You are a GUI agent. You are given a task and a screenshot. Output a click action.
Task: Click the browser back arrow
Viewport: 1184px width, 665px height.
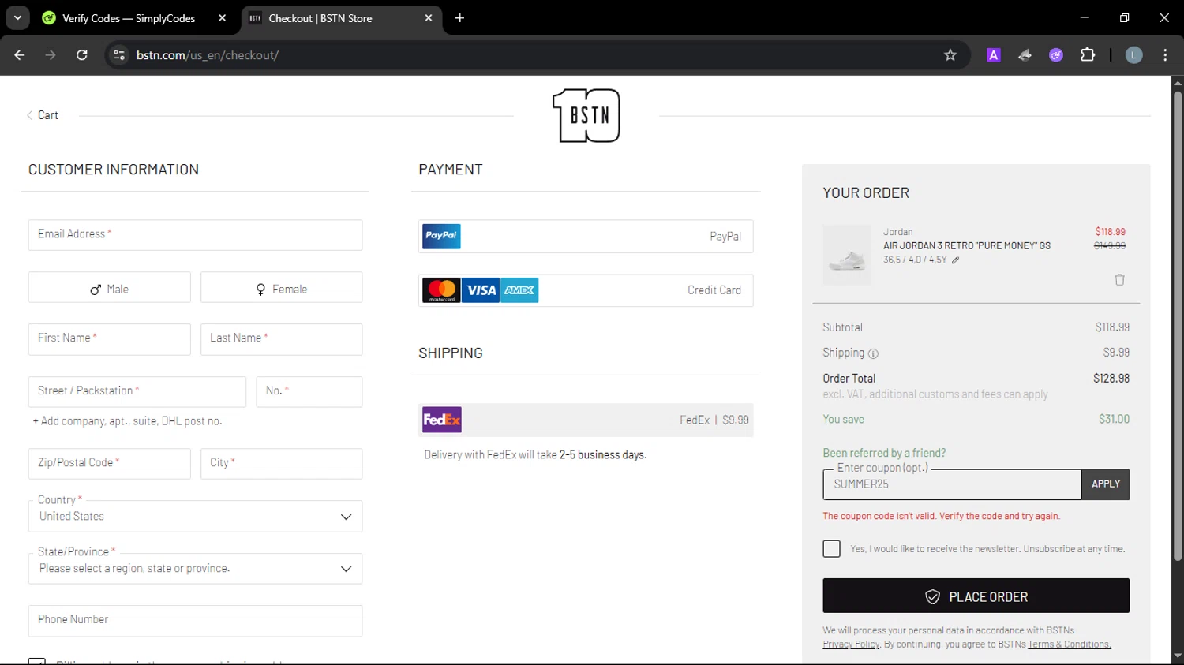coord(20,55)
